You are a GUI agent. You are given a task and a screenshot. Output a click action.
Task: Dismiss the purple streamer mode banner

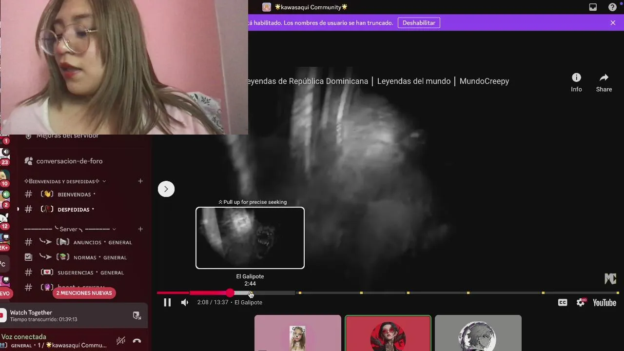pyautogui.click(x=613, y=23)
